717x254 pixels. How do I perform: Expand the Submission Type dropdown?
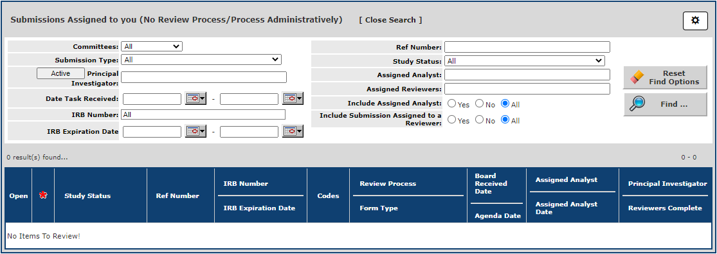201,60
